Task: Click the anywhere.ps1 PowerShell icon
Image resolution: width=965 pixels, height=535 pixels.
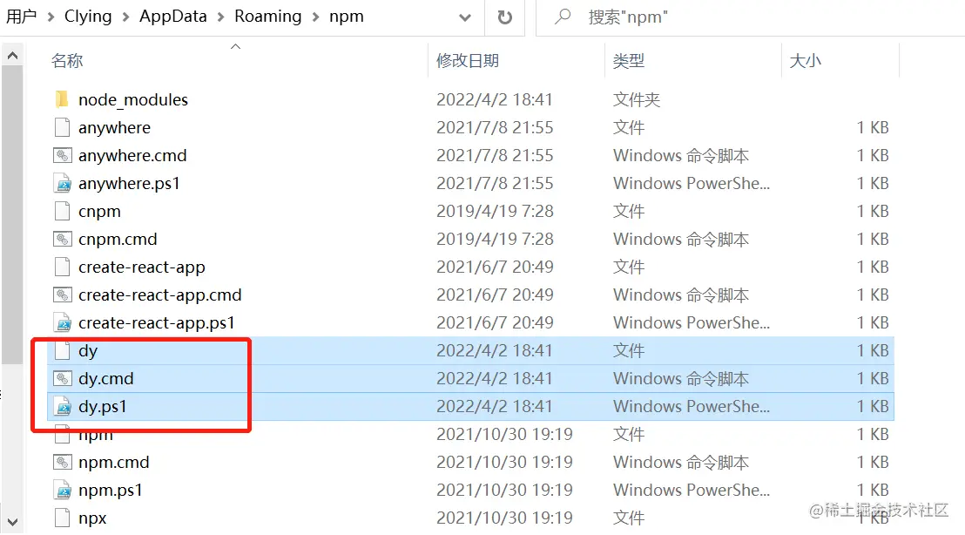Action: point(62,184)
